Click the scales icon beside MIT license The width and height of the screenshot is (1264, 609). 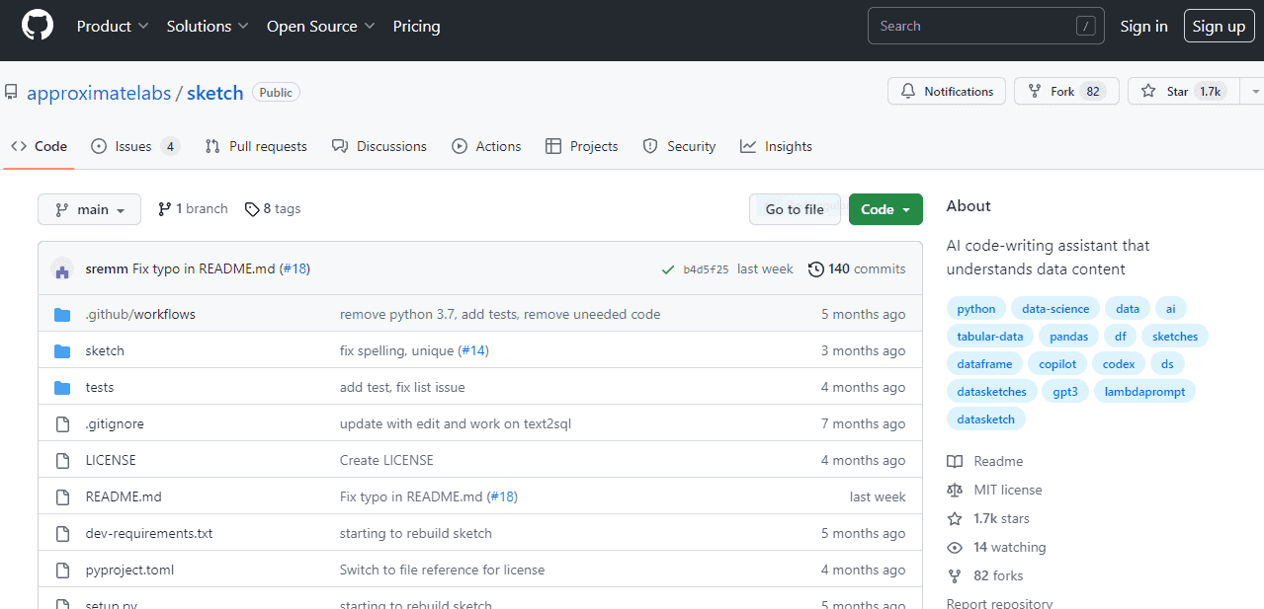click(955, 491)
